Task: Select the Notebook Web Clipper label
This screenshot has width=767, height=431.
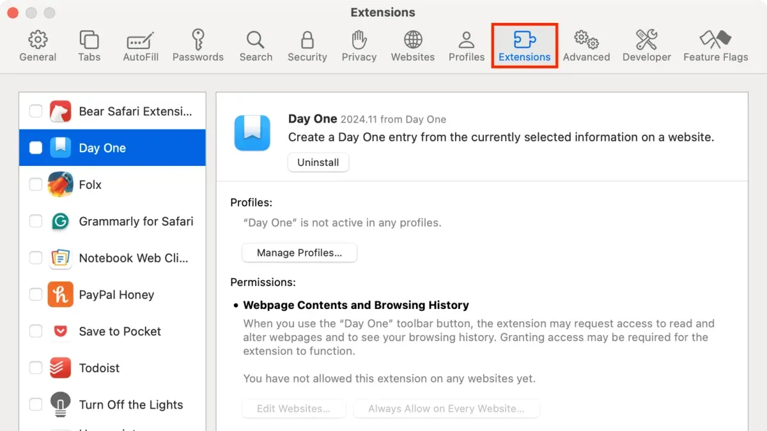Action: [x=134, y=258]
